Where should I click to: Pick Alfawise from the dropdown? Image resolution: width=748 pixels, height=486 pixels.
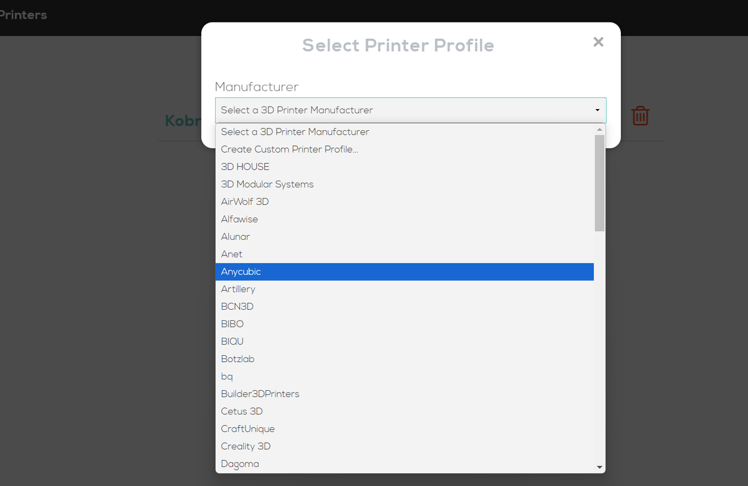[239, 219]
